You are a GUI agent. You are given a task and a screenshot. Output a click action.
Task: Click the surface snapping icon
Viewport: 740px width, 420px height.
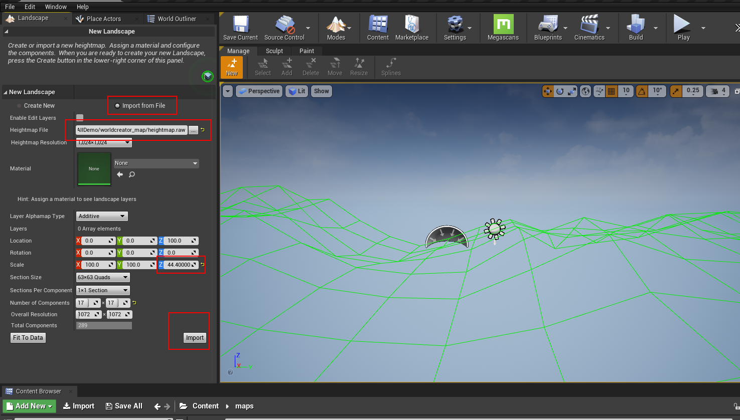(599, 91)
